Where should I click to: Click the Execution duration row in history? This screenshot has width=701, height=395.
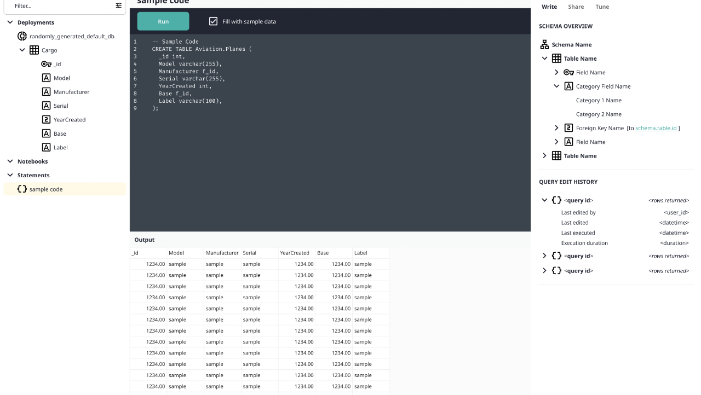pos(625,243)
